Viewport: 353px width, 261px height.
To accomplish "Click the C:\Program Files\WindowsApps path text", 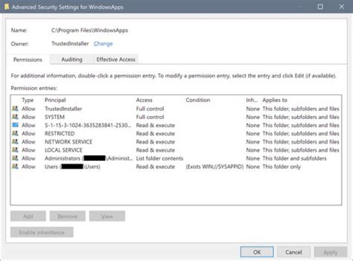I will 90,30.
